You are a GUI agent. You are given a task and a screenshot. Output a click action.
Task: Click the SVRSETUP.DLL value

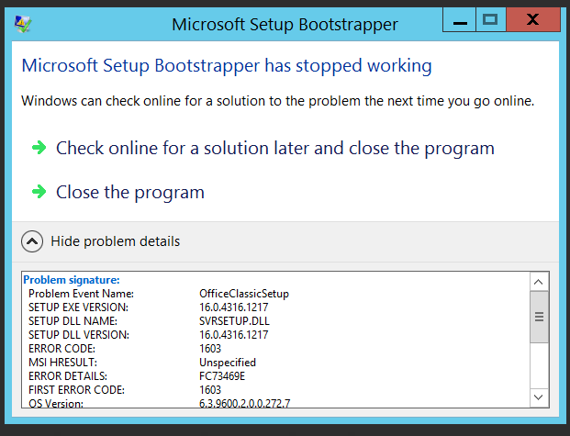tap(234, 321)
